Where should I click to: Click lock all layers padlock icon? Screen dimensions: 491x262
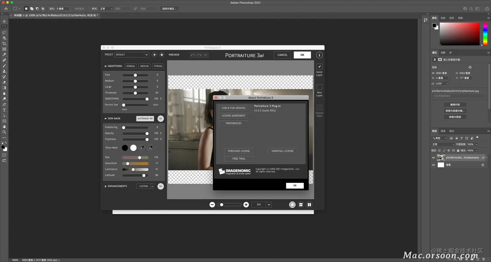pyautogui.click(x=458, y=151)
